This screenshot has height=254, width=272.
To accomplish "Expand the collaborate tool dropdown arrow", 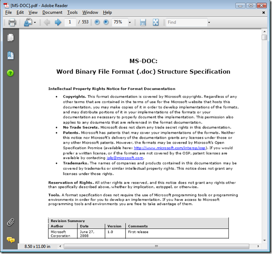I will [35, 23].
